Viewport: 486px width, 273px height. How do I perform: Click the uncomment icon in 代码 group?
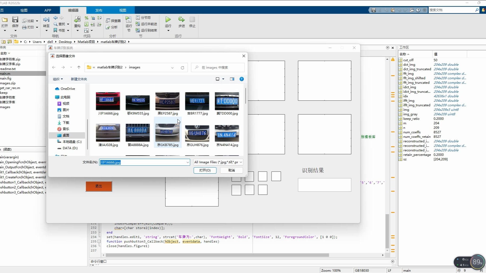click(93, 18)
